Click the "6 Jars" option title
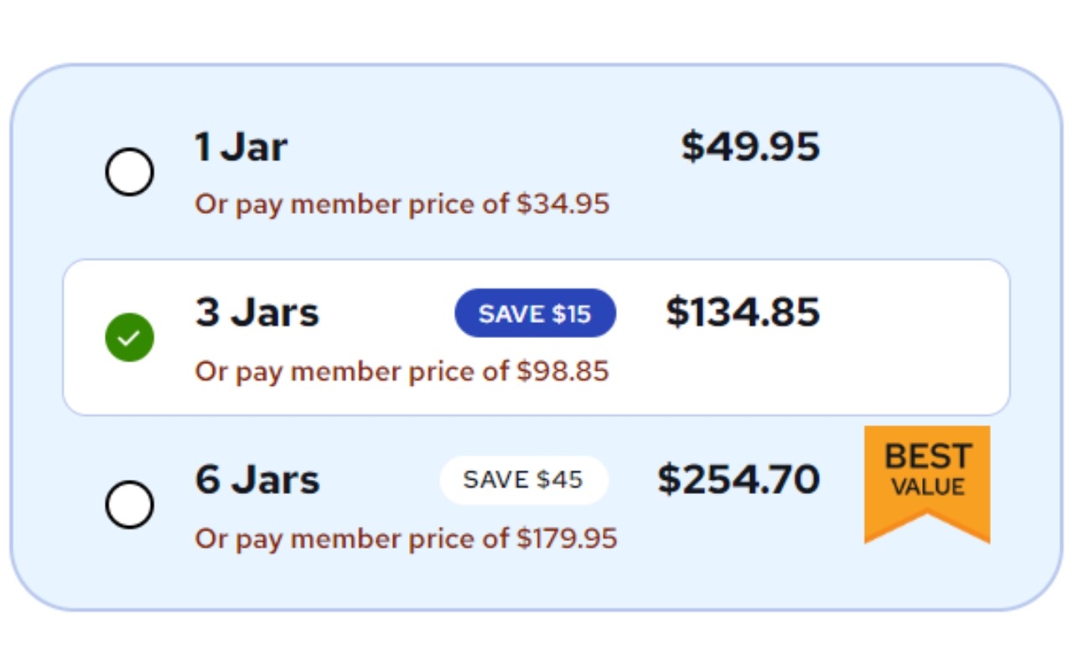This screenshot has height=671, width=1073. [x=257, y=480]
